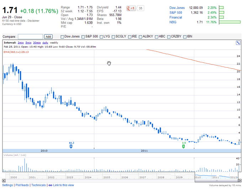This screenshot has height=190, width=243.
Task: Check the Dow Jones compare checkbox
Action: [x=62, y=37]
